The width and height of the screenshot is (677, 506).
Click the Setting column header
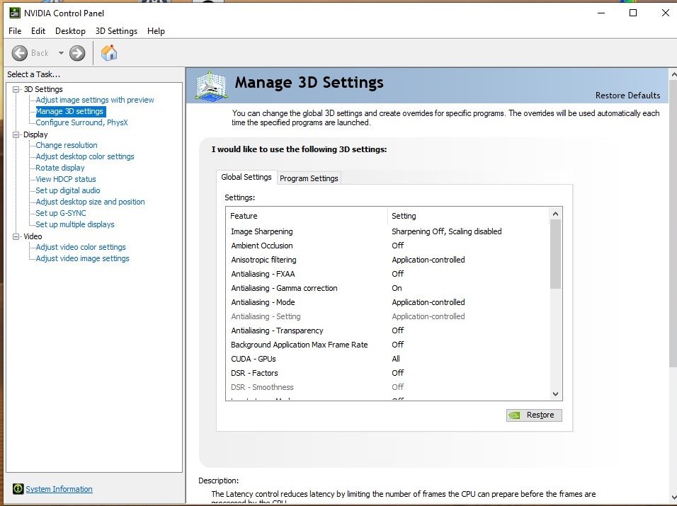[x=469, y=216]
